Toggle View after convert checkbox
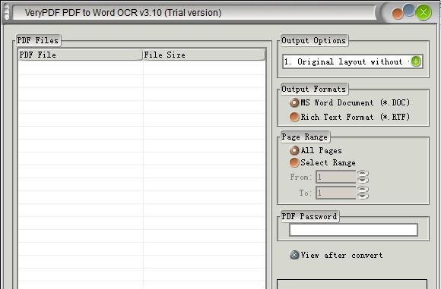This screenshot has width=441, height=289. coord(294,255)
